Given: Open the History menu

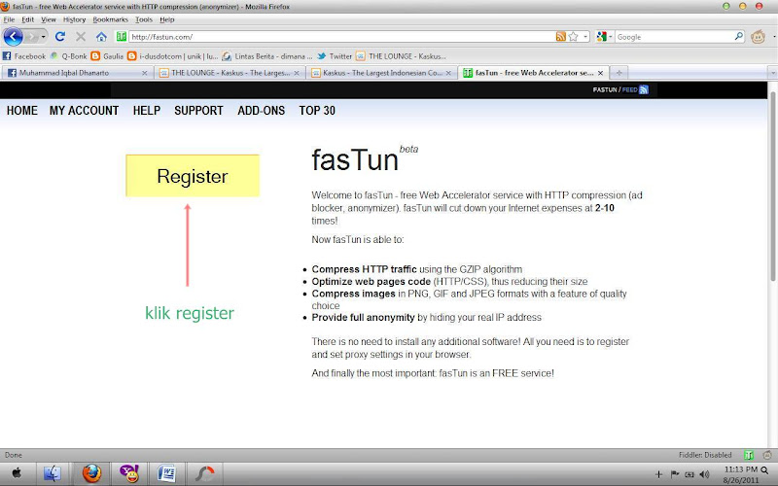Looking at the screenshot, I should (x=75, y=19).
